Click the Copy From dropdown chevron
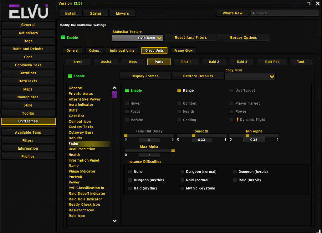Screen dimensions: 322x233 click(x=272, y=76)
